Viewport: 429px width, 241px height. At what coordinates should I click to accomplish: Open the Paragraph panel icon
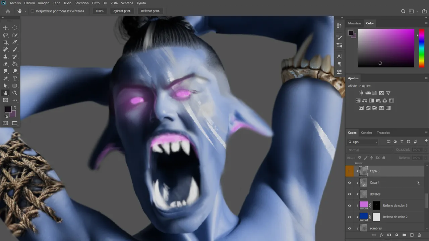339,64
